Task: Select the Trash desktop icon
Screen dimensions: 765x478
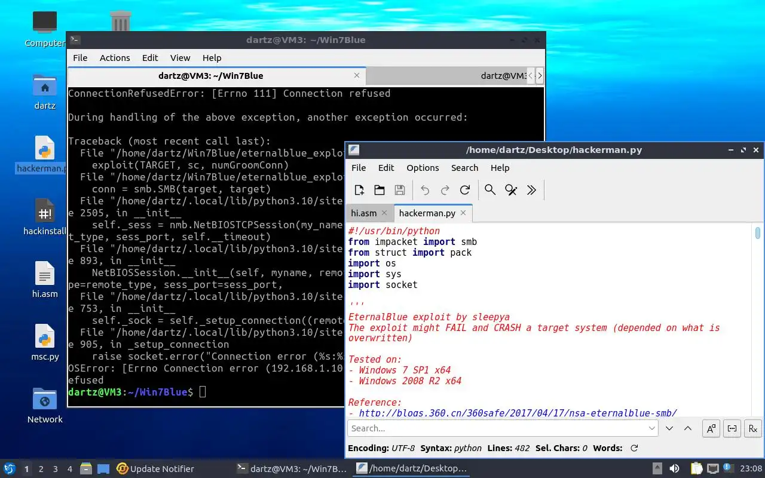Action: click(121, 22)
